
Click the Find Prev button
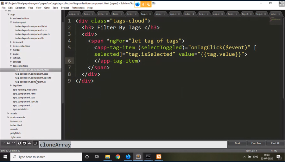click(x=256, y=143)
